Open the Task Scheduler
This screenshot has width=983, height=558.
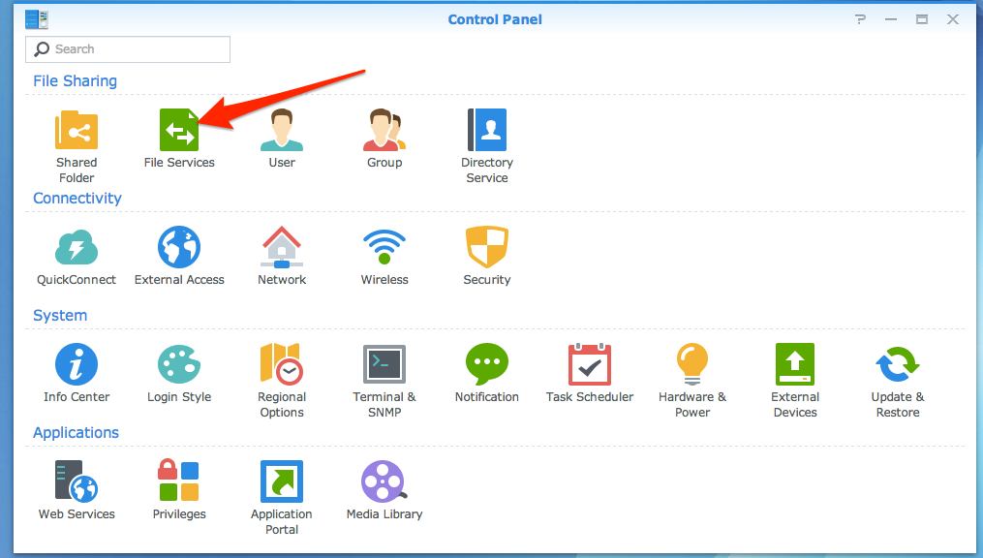coord(590,364)
